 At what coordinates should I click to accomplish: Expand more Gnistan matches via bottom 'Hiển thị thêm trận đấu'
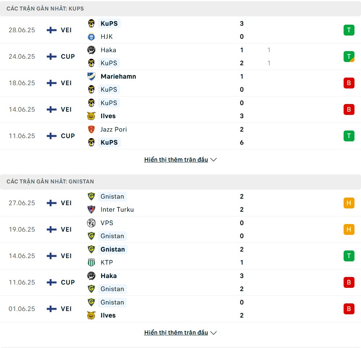coord(176,332)
